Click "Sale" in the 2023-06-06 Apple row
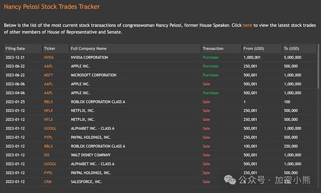321x193 pixels. click(x=207, y=84)
